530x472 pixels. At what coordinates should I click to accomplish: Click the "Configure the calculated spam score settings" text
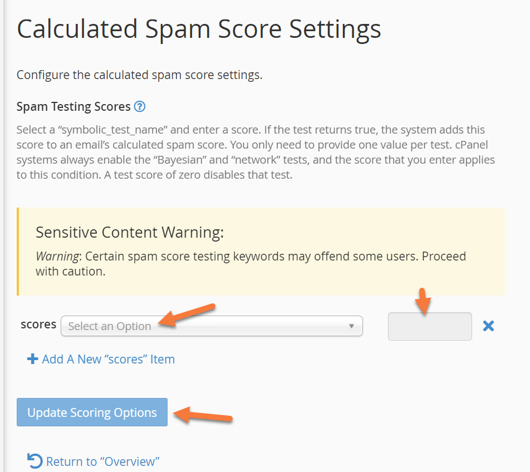pos(139,75)
